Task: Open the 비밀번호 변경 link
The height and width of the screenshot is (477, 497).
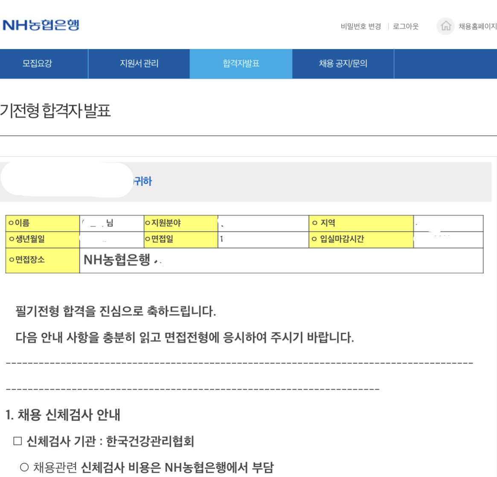Action: click(360, 26)
